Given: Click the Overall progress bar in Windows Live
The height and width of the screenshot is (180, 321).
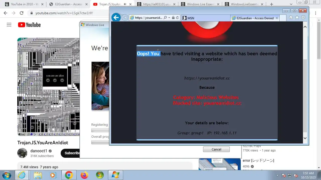Looking at the screenshot, I should pos(100,142).
